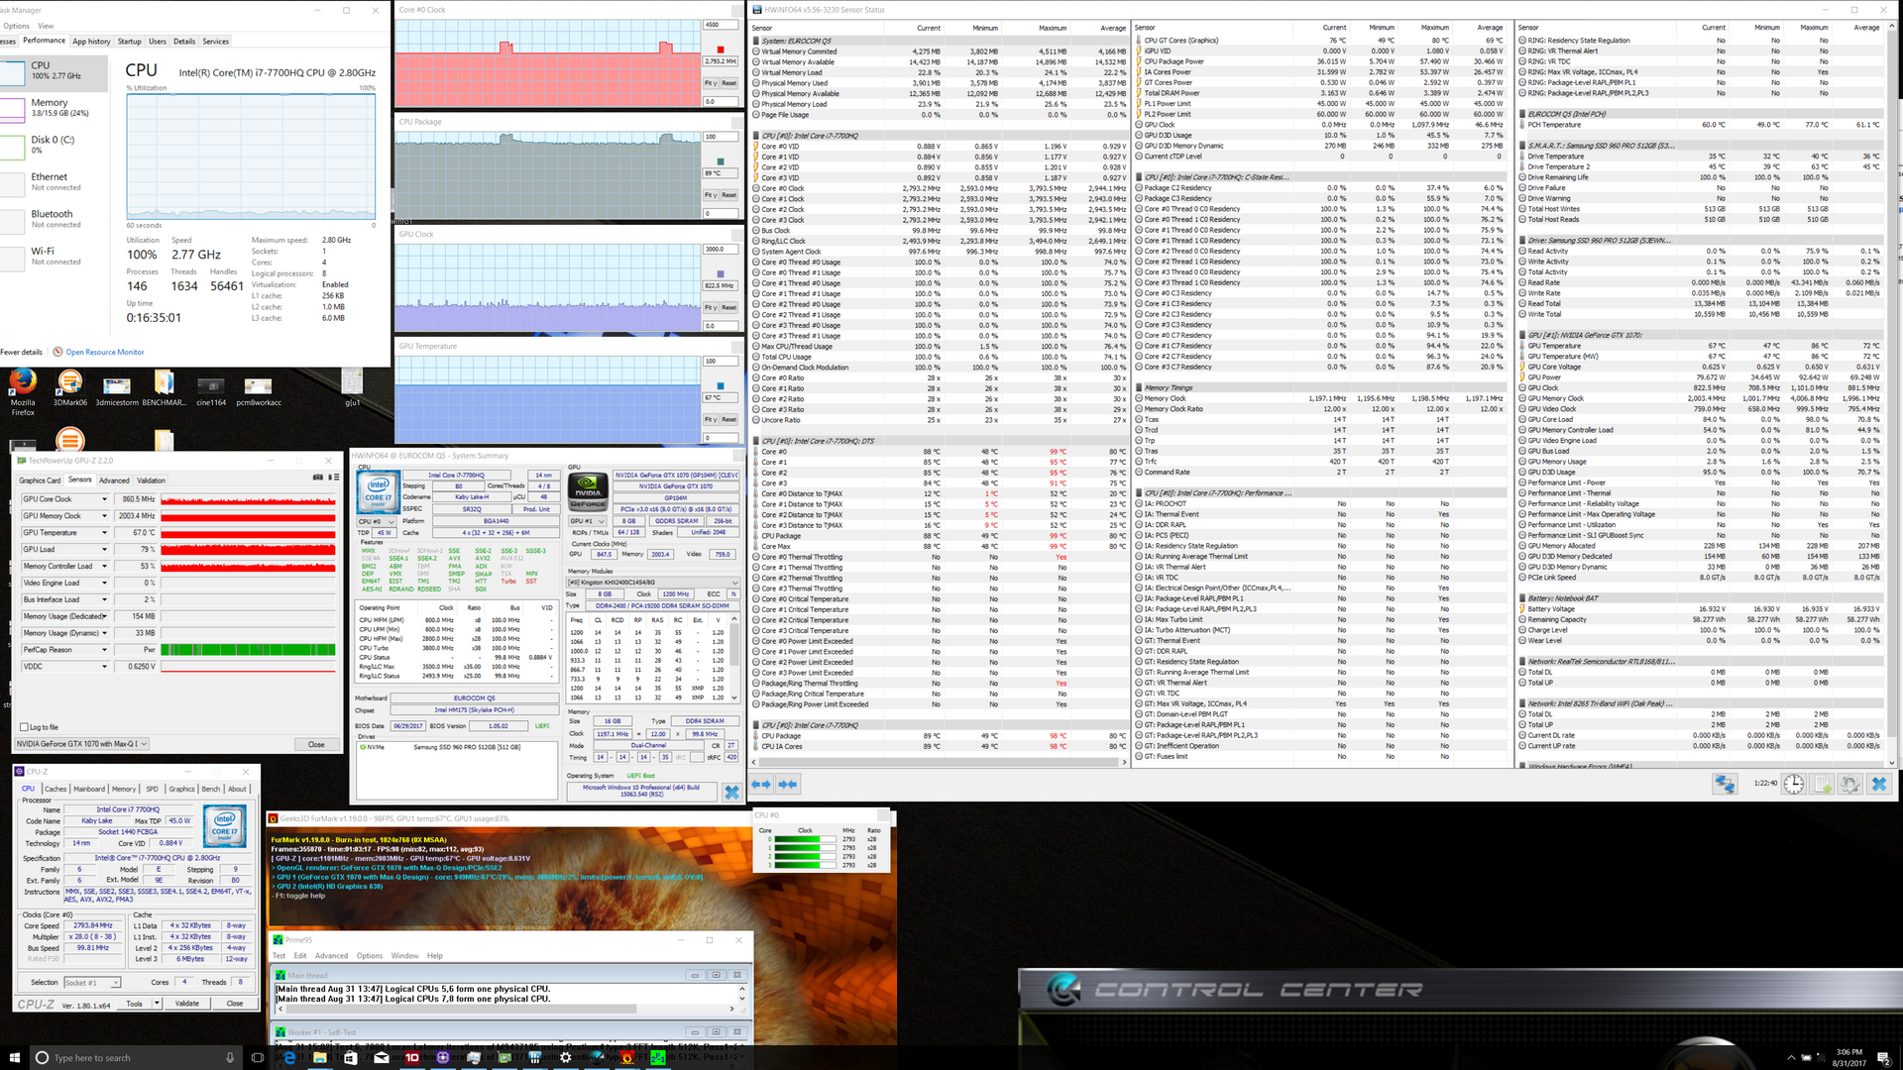Open Resource Monitor link
This screenshot has height=1070, width=1903.
tap(104, 352)
